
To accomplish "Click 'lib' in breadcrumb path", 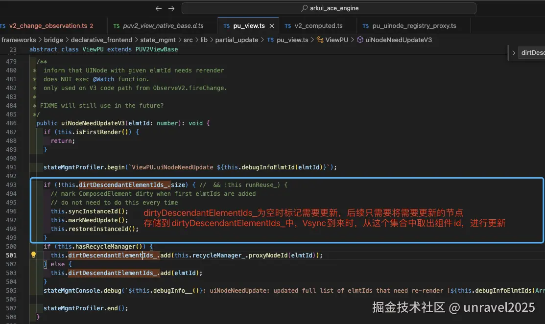I will (x=204, y=40).
